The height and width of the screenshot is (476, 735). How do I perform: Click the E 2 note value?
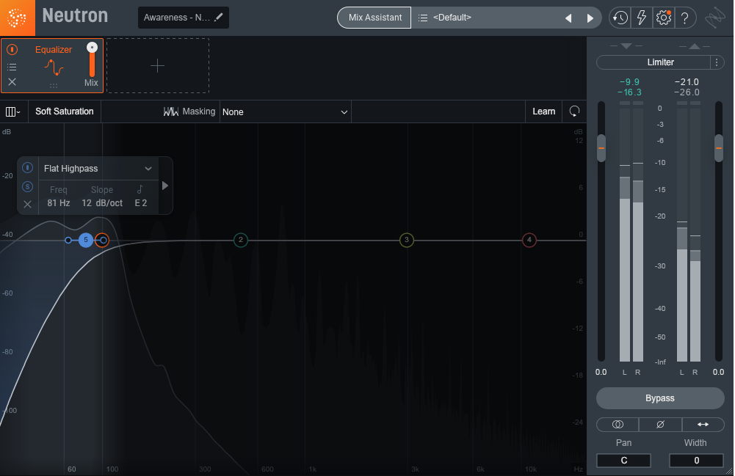141,202
